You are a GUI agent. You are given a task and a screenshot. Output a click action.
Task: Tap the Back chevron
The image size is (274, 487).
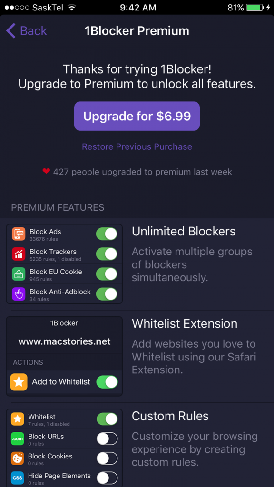click(x=10, y=30)
